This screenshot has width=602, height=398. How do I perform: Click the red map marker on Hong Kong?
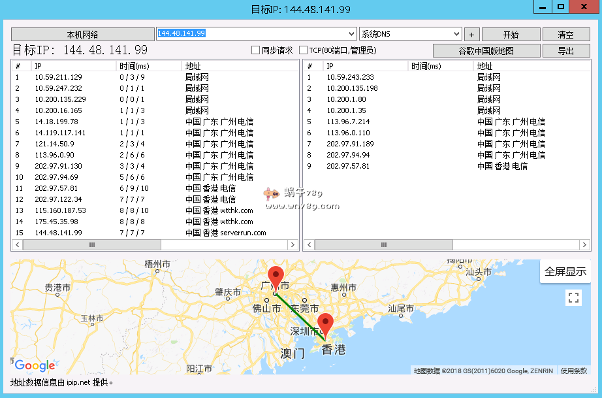[x=325, y=323]
